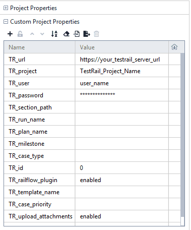Click the empty TR_milestone value cell
The height and width of the screenshot is (230, 191).
122,144
